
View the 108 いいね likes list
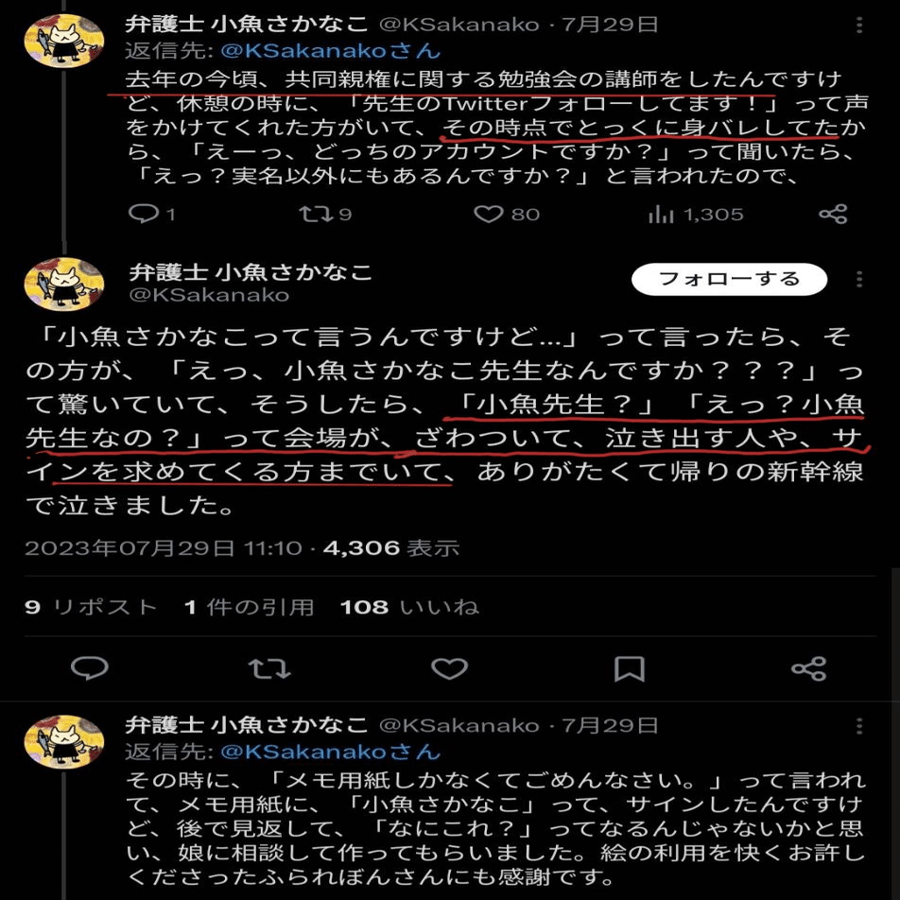point(409,607)
